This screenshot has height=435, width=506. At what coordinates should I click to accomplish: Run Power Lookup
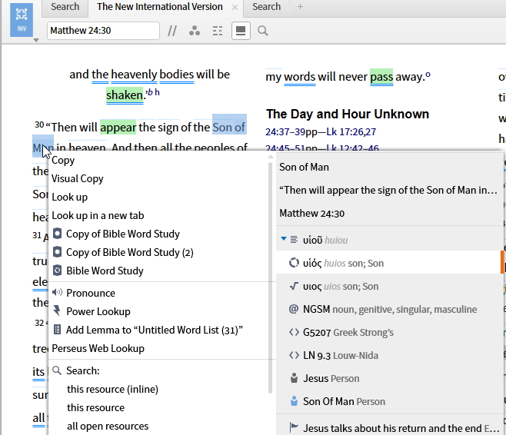coord(98,311)
